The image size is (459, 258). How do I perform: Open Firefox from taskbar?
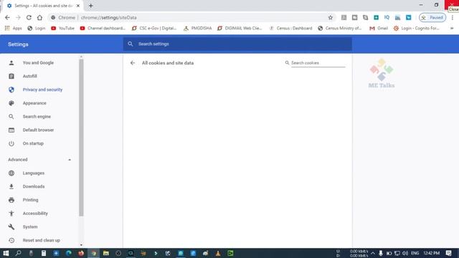coord(81,253)
